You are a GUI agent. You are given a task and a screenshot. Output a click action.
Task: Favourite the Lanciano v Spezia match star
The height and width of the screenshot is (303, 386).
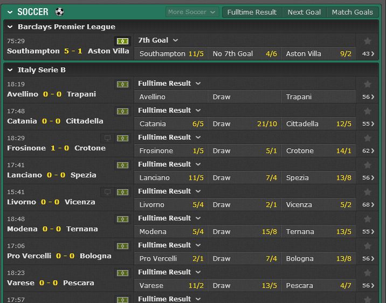[x=368, y=165]
